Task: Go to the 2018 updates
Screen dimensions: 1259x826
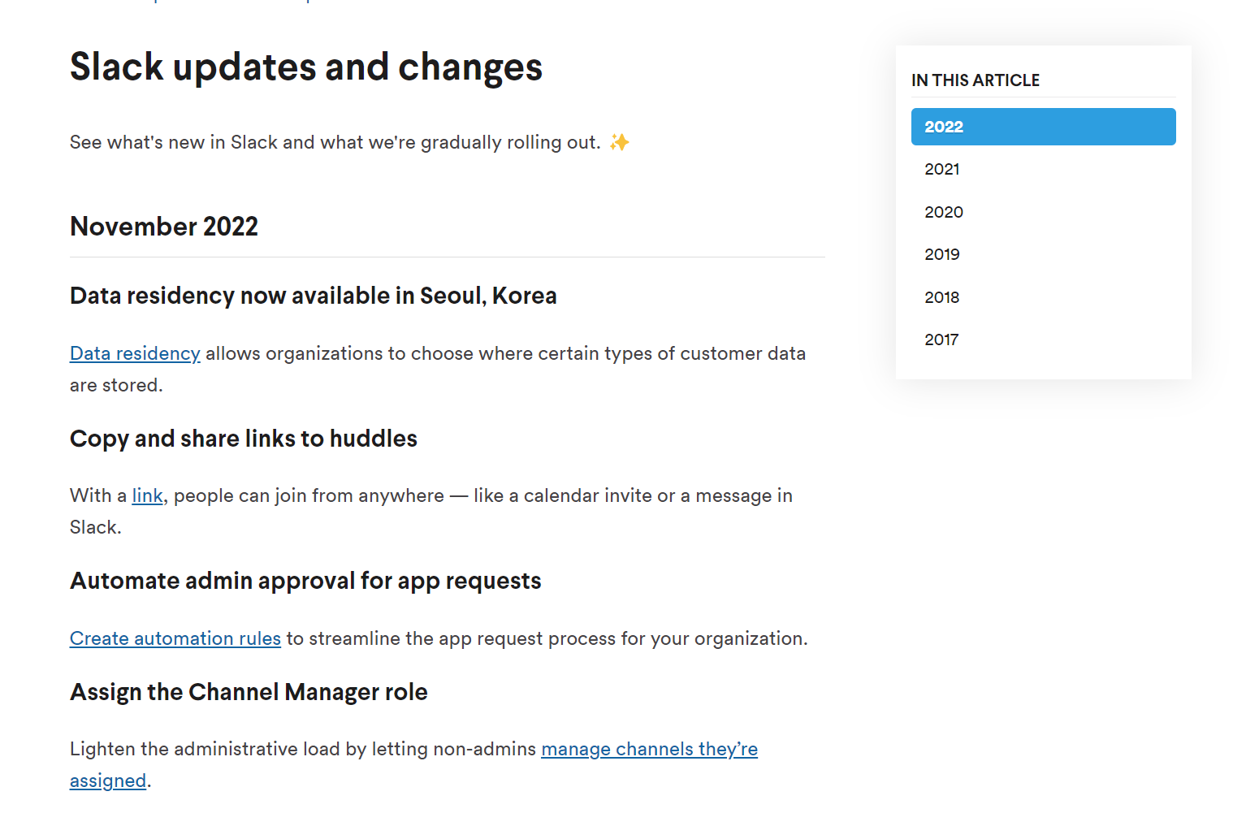Action: pos(941,297)
